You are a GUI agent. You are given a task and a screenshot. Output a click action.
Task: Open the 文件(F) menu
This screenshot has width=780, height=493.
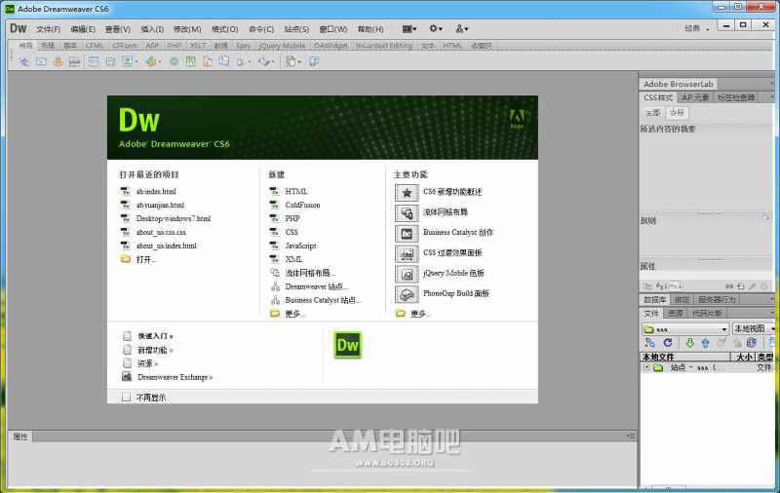[x=48, y=29]
